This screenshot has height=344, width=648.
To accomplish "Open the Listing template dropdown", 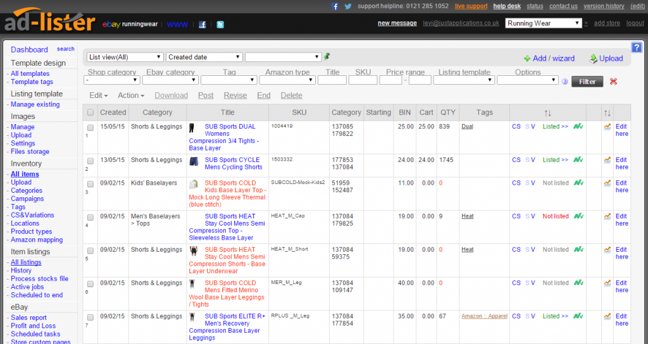I will point(464,80).
